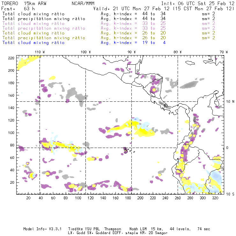Click the 'LW: Godd' footer text
236x236 pixels.
coord(77,233)
